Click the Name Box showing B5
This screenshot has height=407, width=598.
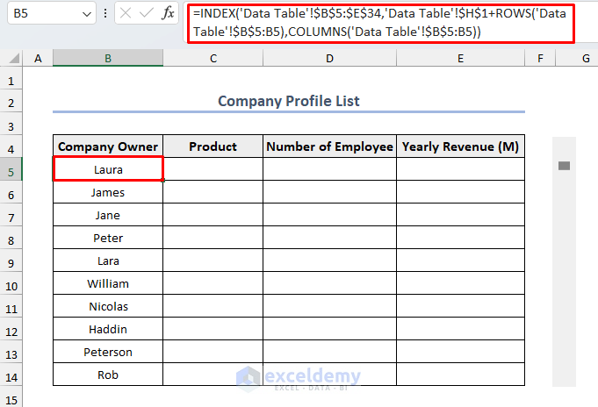pyautogui.click(x=52, y=14)
